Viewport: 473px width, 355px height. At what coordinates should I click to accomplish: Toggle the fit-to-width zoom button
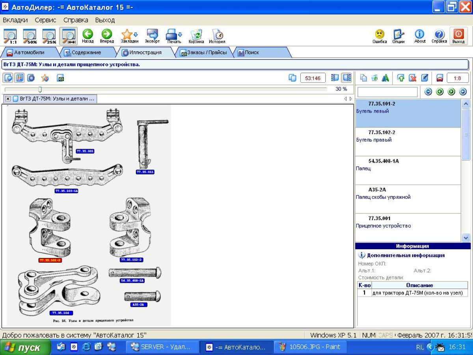(x=68, y=35)
